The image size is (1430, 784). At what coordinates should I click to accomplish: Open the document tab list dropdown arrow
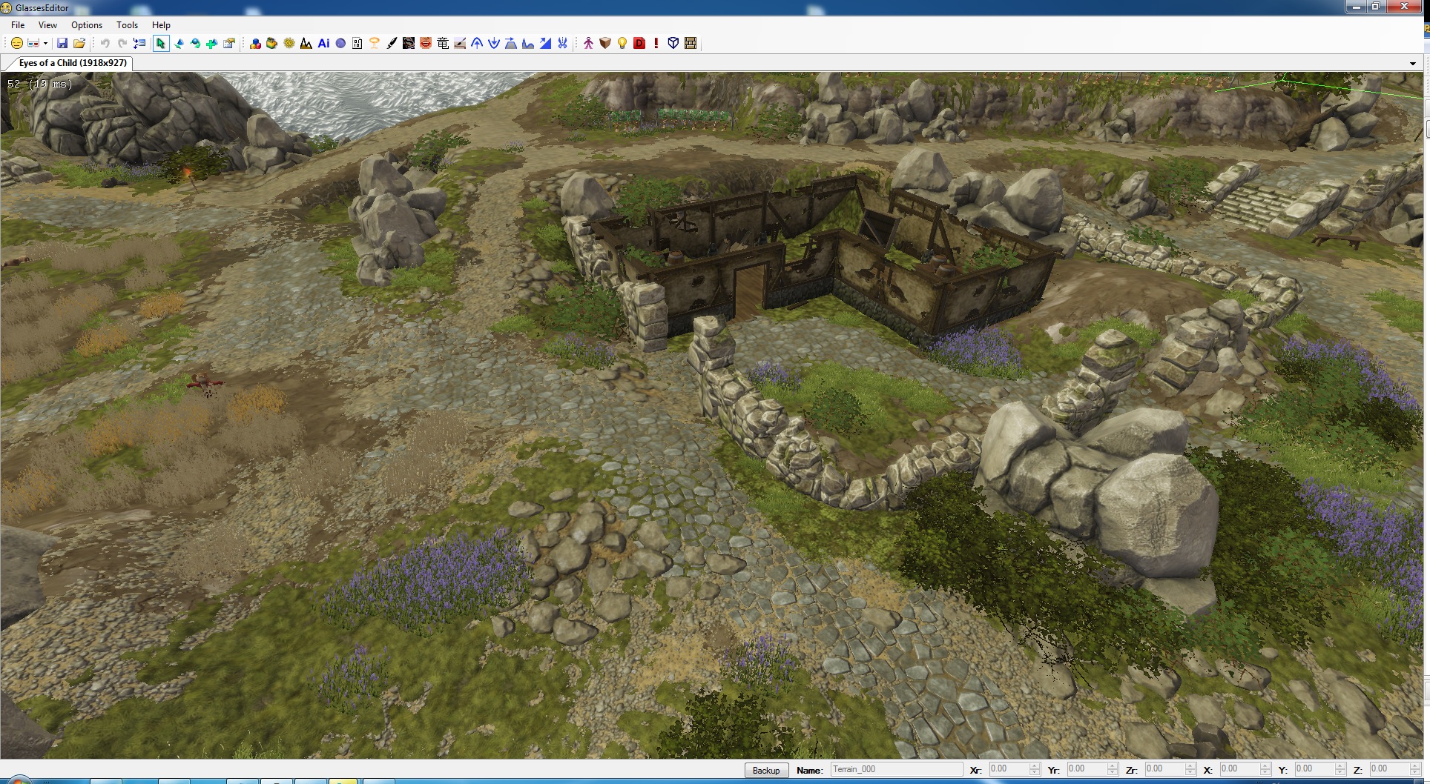[x=1413, y=64]
